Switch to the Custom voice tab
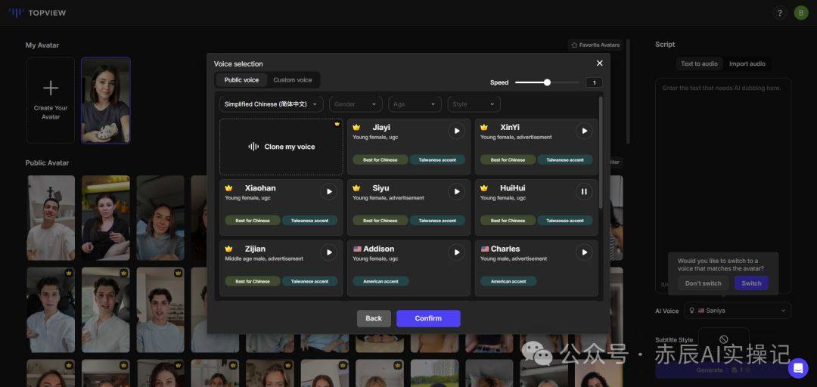 (x=293, y=80)
